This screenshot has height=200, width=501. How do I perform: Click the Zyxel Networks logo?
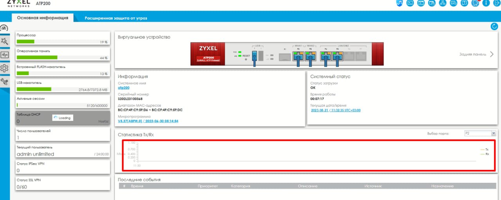[19, 3]
